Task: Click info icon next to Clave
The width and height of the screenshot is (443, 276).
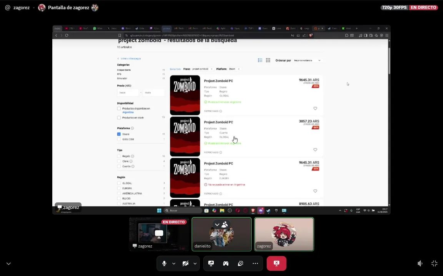Action: coord(131,161)
